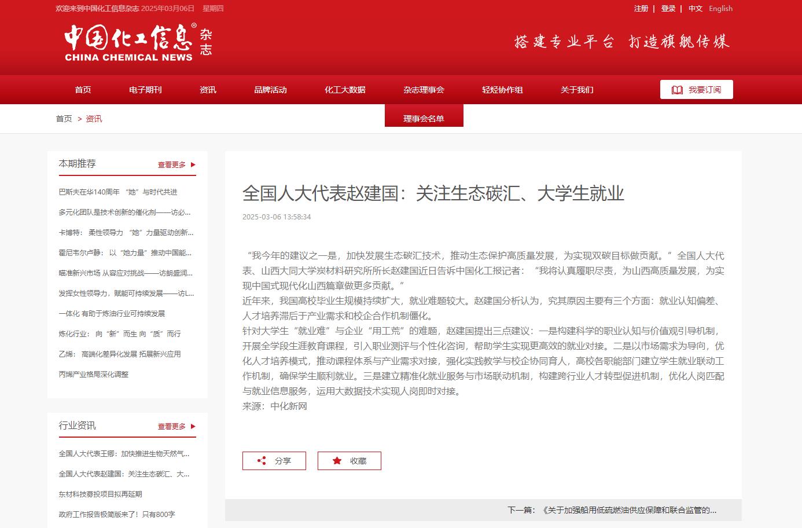Click the share icon in 分享 button
Viewport: 802px width, 528px height.
pos(262,461)
